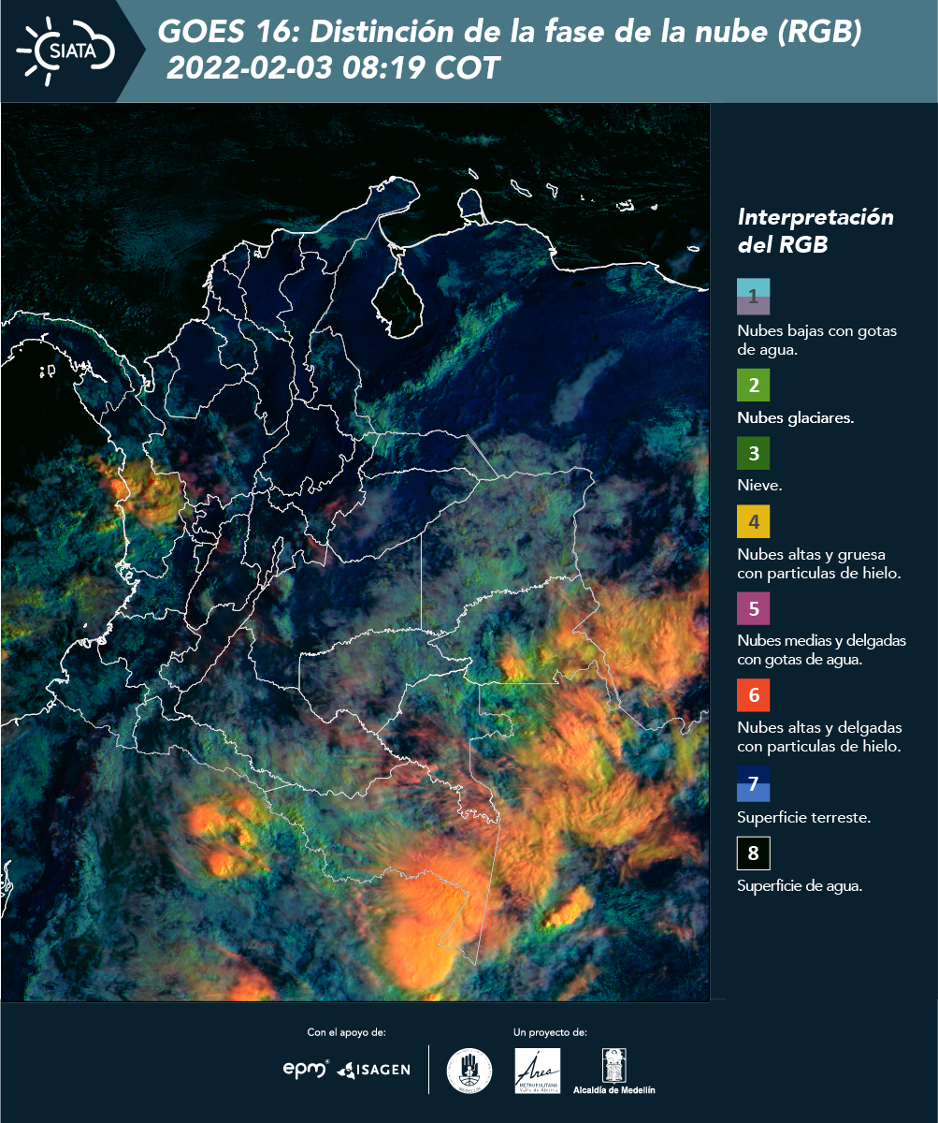This screenshot has height=1123, width=938.
Task: Select orange-red legend swatch number 6
Action: pos(753,696)
